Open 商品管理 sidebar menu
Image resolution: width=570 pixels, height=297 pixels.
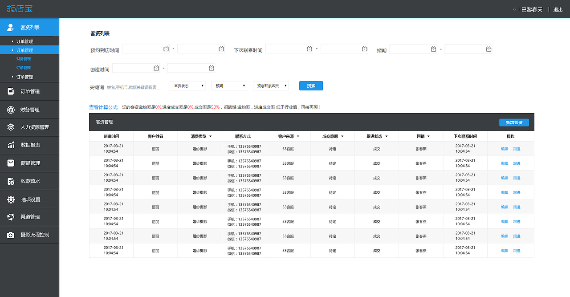click(29, 163)
